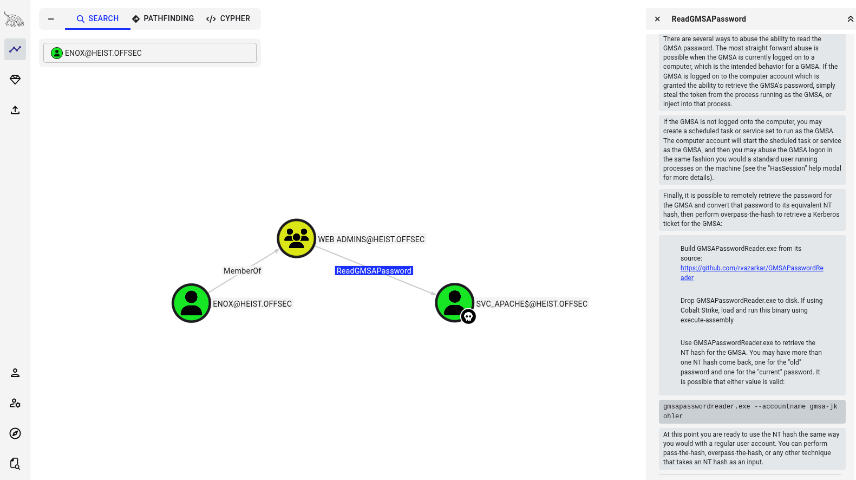Click the file upload icon in sidebar
This screenshot has width=856, height=480.
point(15,110)
